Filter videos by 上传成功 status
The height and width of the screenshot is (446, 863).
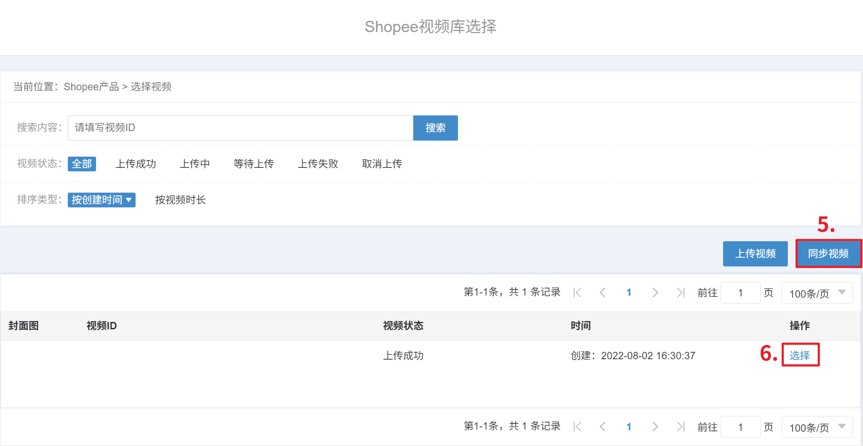coord(136,164)
